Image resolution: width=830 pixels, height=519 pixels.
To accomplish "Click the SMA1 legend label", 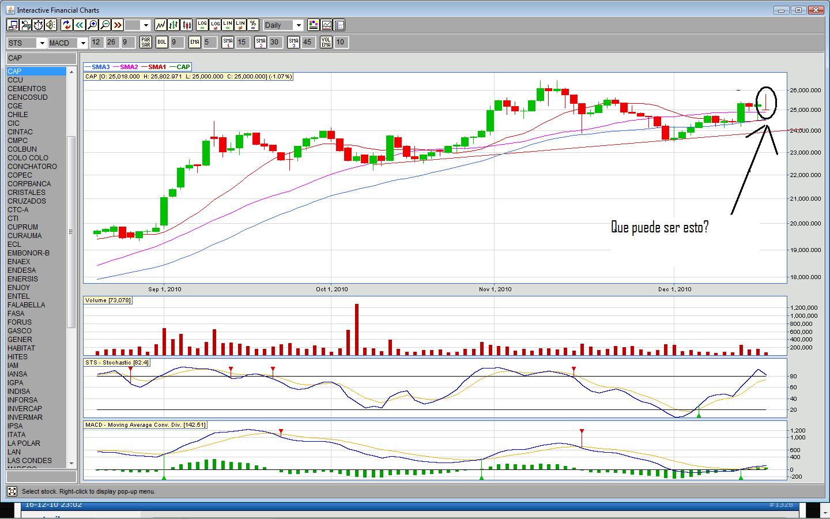I will click(x=157, y=67).
